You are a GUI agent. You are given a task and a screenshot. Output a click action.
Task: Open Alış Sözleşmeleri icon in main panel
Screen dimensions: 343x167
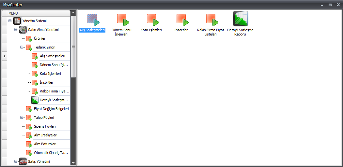click(93, 20)
